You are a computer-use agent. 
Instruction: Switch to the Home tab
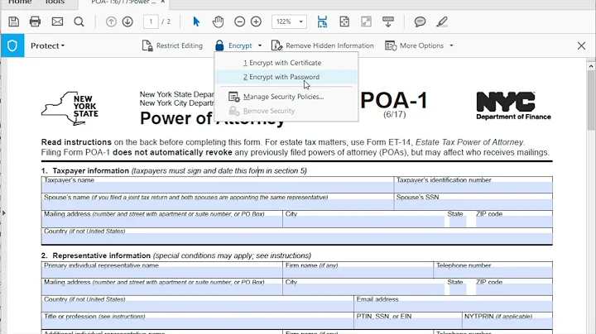[x=20, y=2]
